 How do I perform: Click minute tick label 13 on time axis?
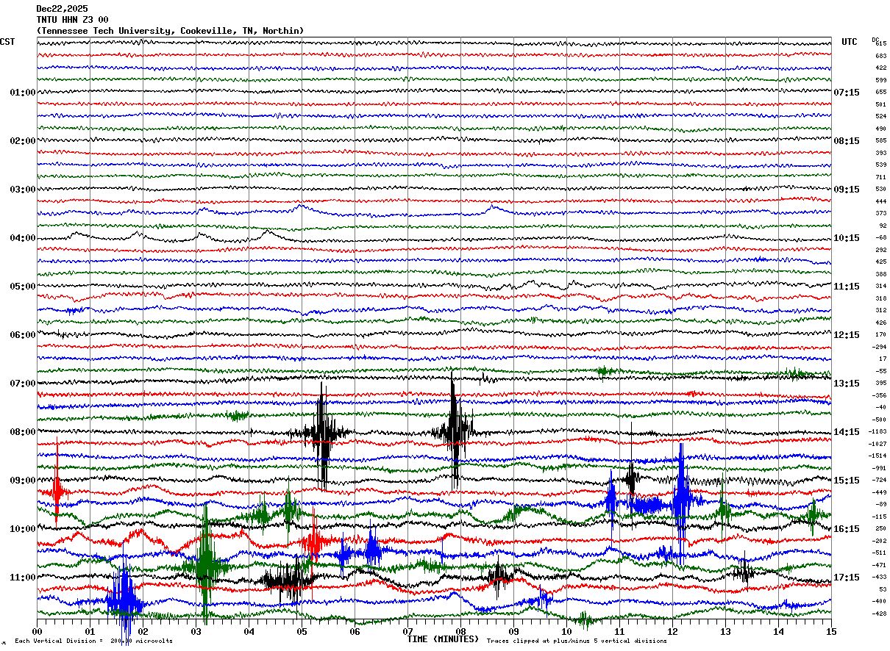point(726,632)
